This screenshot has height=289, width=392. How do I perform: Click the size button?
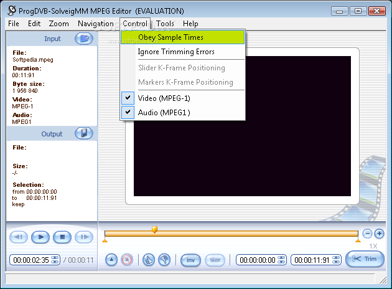point(215,260)
